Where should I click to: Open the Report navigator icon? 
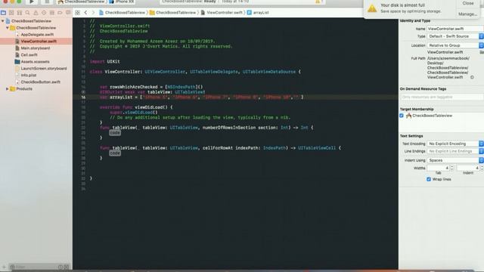[x=68, y=13]
